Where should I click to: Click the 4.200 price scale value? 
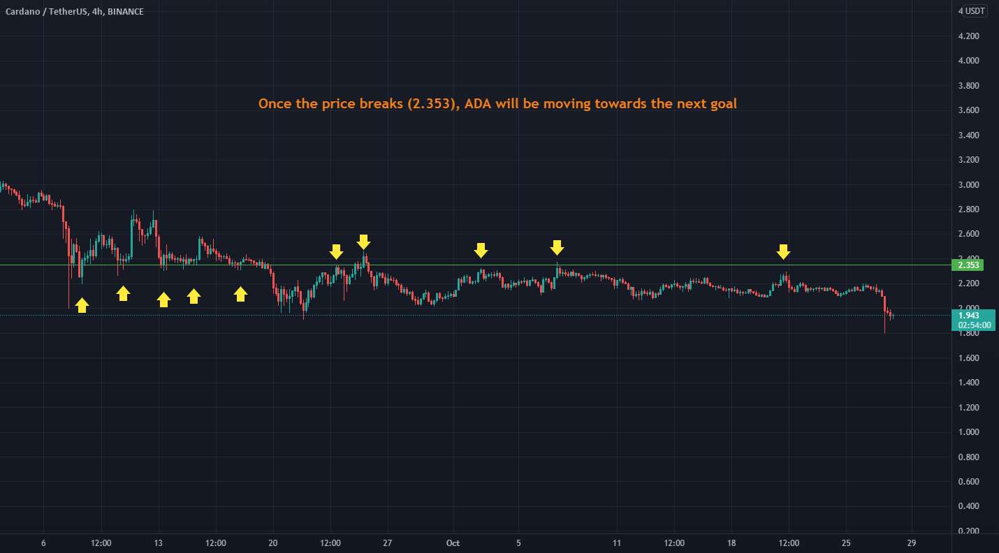(968, 36)
